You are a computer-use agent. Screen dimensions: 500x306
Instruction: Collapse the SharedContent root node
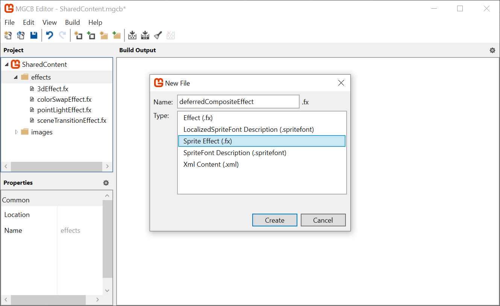tap(6, 64)
